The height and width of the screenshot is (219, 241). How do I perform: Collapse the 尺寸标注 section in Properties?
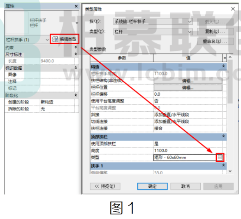tap(76, 54)
